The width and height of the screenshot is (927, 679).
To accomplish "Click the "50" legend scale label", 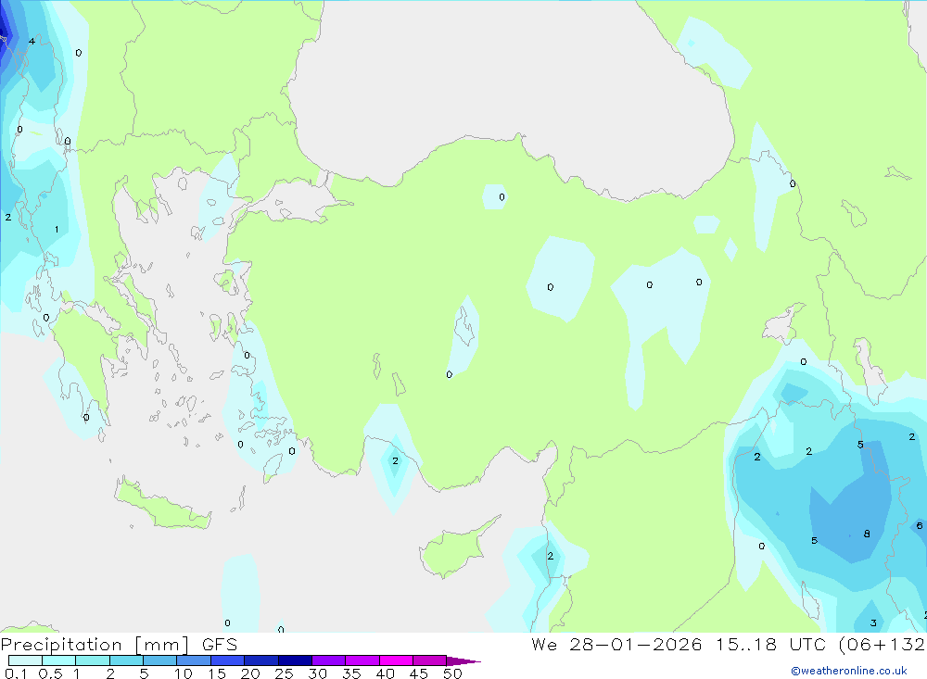I will (x=453, y=673).
